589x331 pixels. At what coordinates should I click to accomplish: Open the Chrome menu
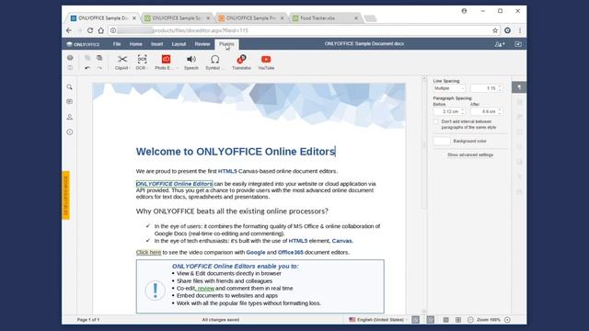tap(520, 30)
